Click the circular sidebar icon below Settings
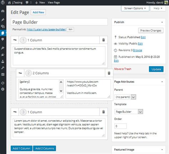Screen dimensions: 169x154 point(3,83)
